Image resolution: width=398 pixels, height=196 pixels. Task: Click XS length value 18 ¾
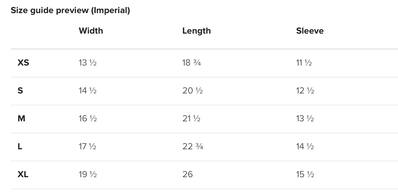[192, 63]
